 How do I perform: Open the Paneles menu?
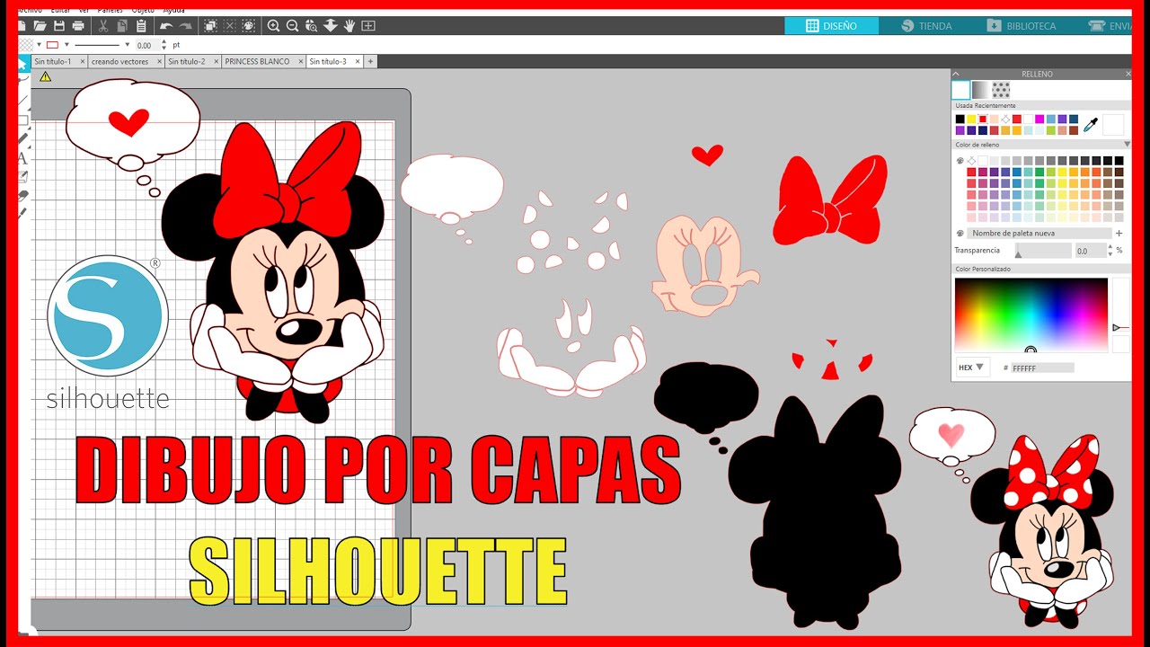coord(110,10)
